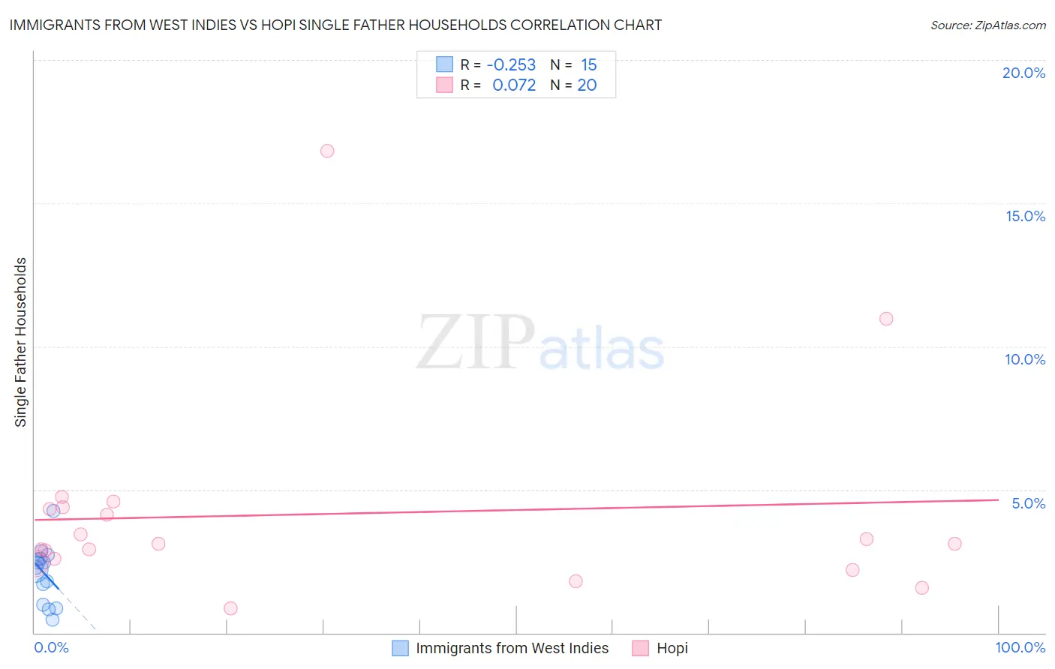This screenshot has width=1055, height=669.
Task: Click the highest pink data point near 17%
Action: pyautogui.click(x=327, y=151)
